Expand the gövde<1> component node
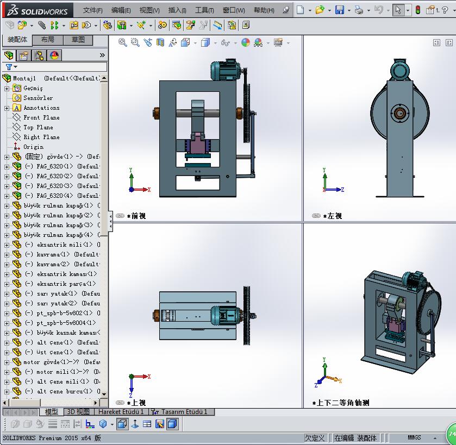 pos(7,157)
